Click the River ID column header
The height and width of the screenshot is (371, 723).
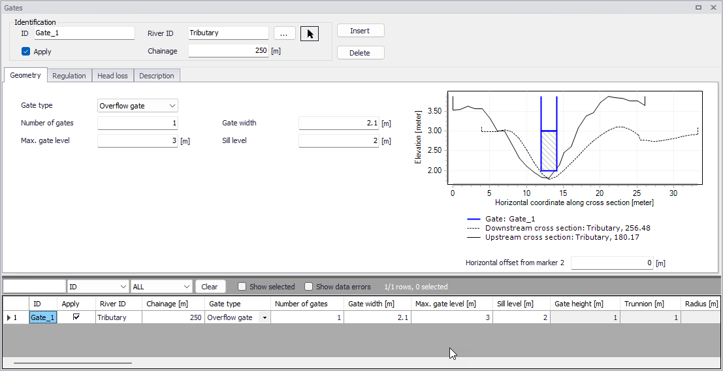click(x=118, y=304)
